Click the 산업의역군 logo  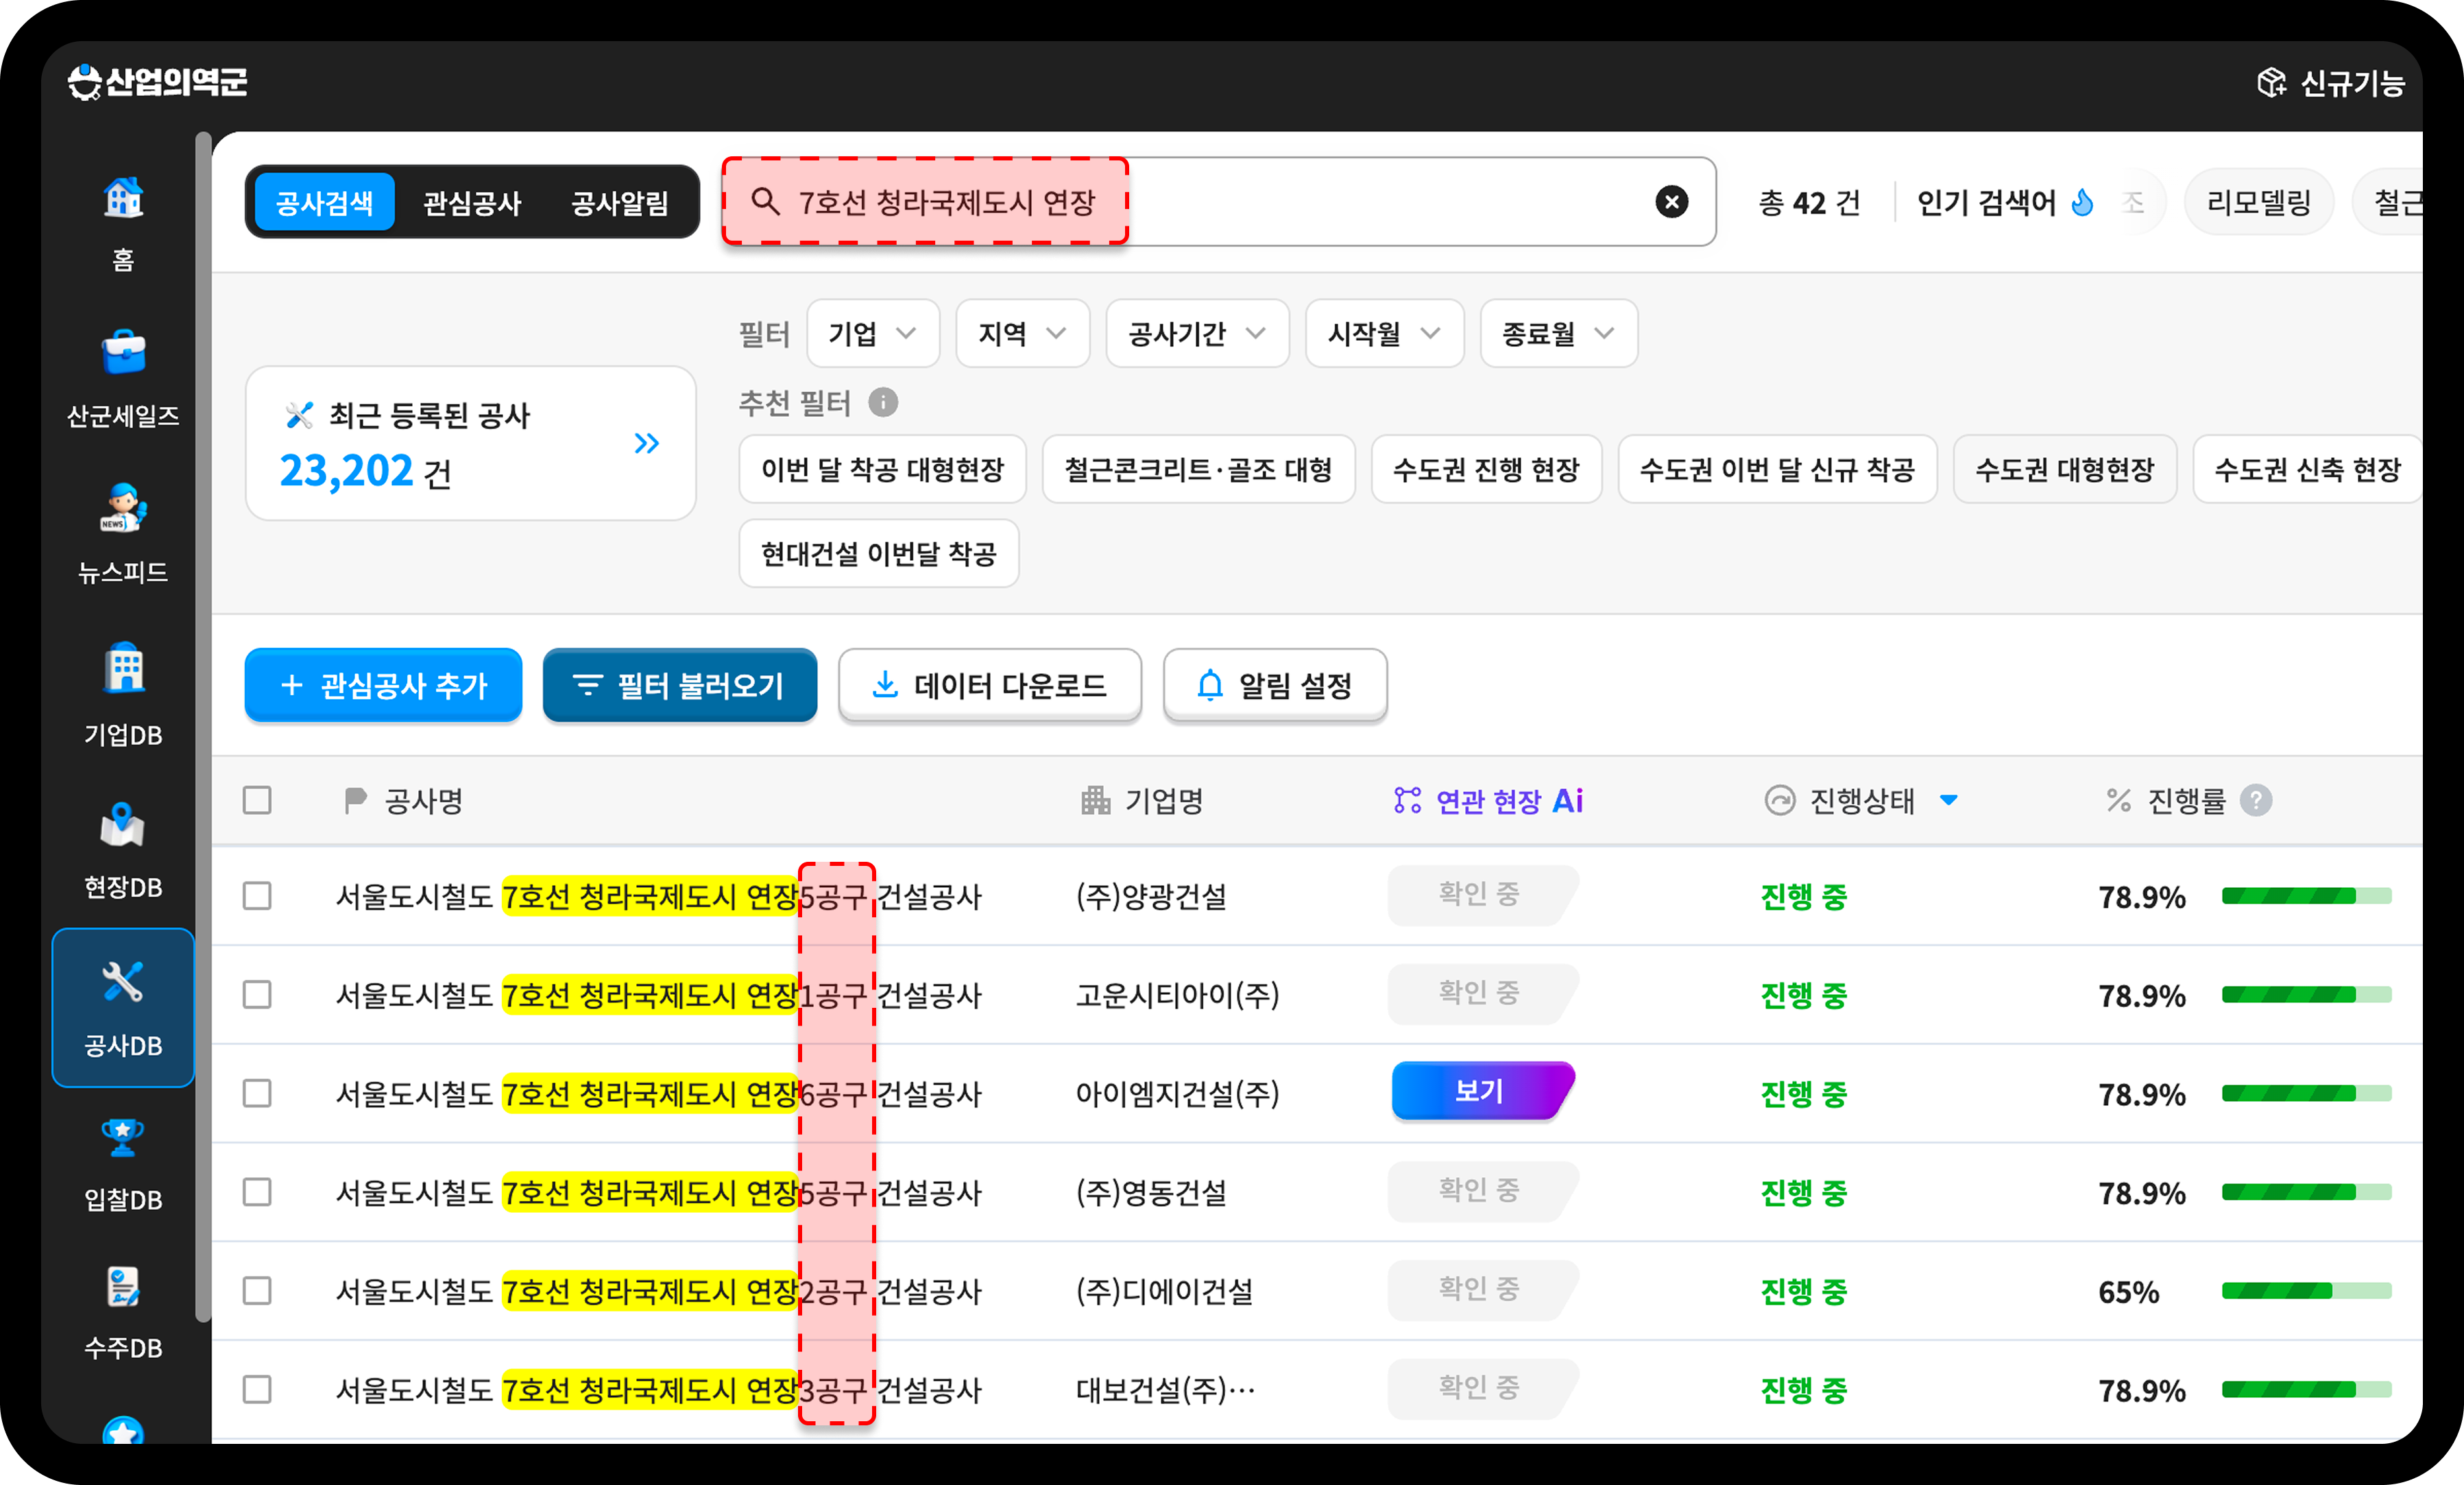[157, 82]
